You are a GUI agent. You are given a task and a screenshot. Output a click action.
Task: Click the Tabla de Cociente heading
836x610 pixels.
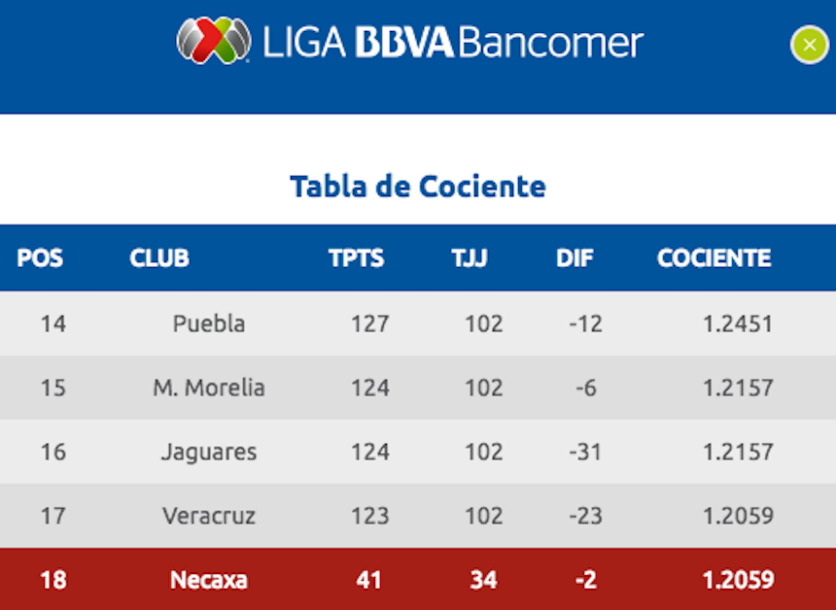[418, 186]
